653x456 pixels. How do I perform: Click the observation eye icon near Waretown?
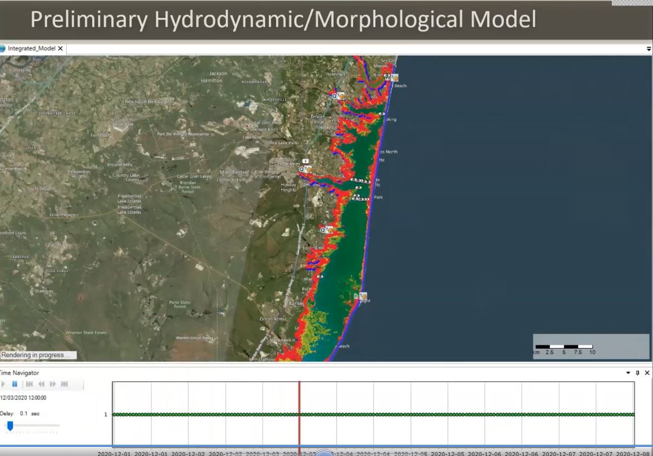tap(320, 277)
